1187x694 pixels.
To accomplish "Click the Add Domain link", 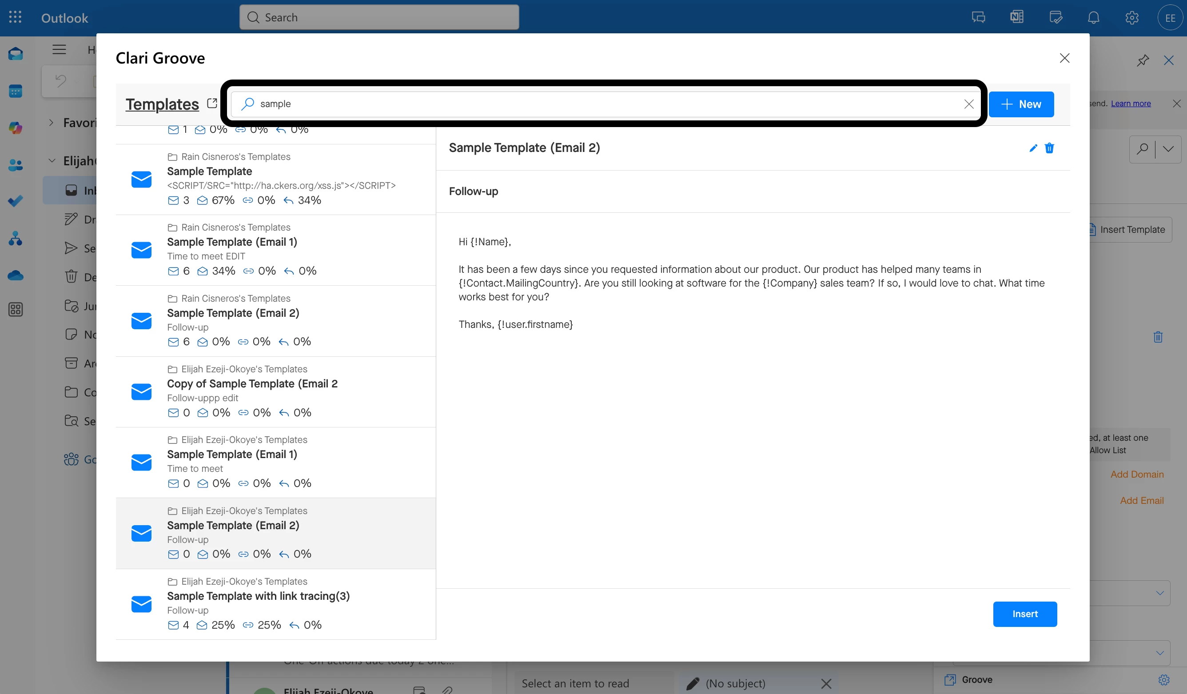I will (x=1137, y=474).
